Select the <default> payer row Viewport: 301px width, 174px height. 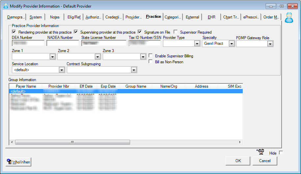pyautogui.click(x=126, y=91)
